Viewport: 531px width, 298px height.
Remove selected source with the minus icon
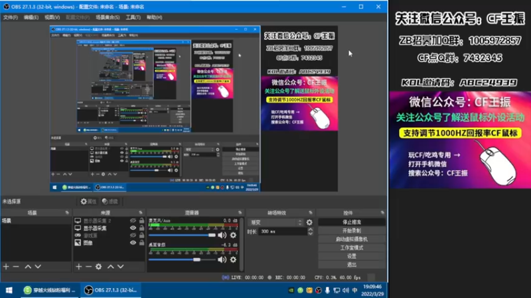(x=88, y=267)
